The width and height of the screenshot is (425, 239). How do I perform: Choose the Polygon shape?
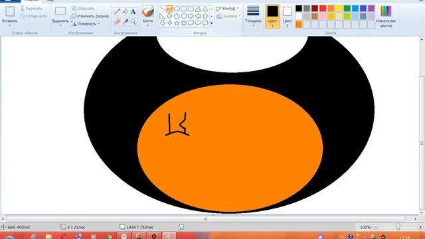[x=198, y=9]
